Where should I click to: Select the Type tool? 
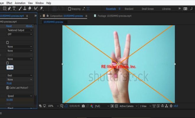14,9
